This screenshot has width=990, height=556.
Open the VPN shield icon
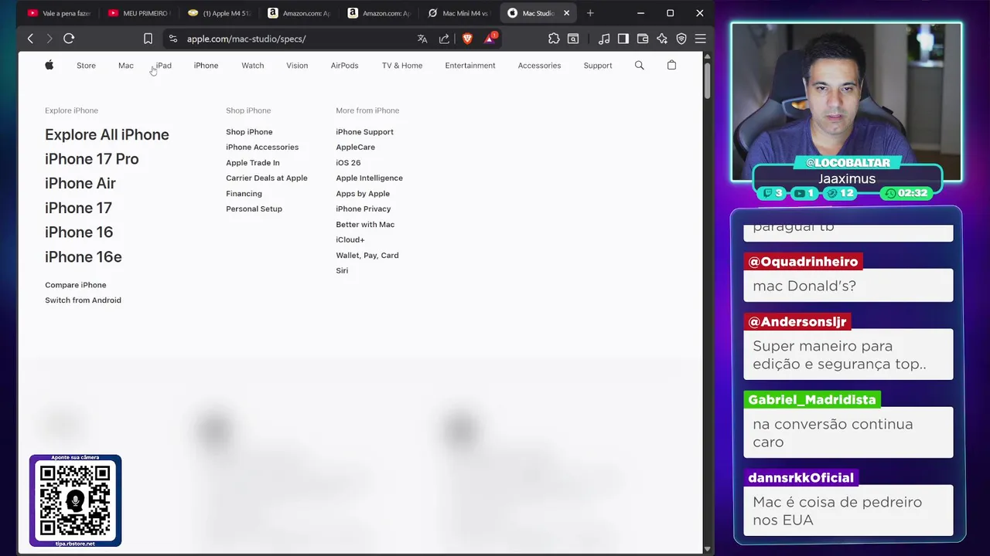681,39
